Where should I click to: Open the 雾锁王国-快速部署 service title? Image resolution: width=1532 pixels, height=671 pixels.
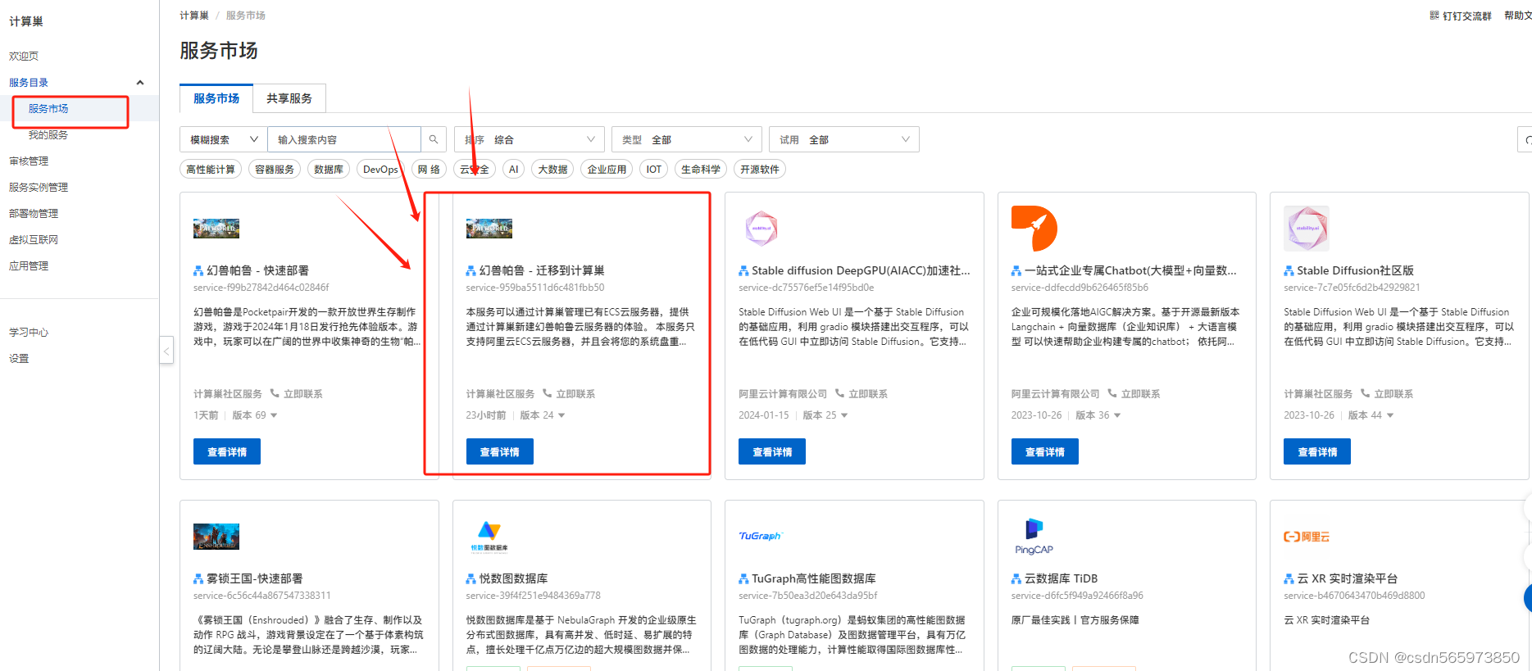254,578
